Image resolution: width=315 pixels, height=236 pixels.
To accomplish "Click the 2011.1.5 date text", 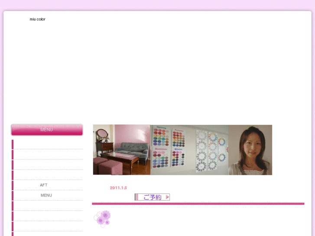I will tap(118, 188).
